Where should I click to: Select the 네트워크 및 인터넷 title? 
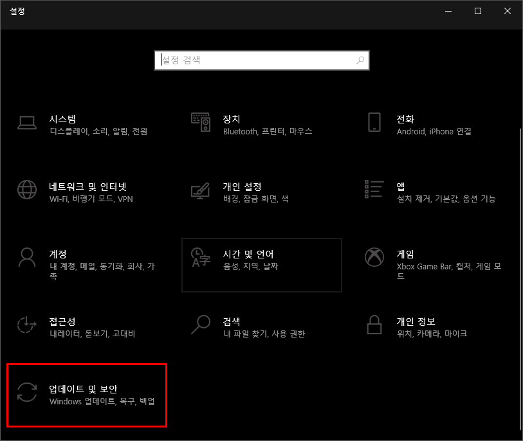pos(87,186)
